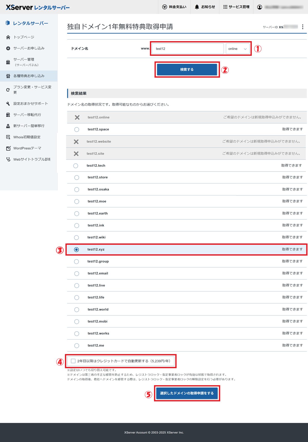
Task: Open the account profile icon in header
Action: (259, 7)
